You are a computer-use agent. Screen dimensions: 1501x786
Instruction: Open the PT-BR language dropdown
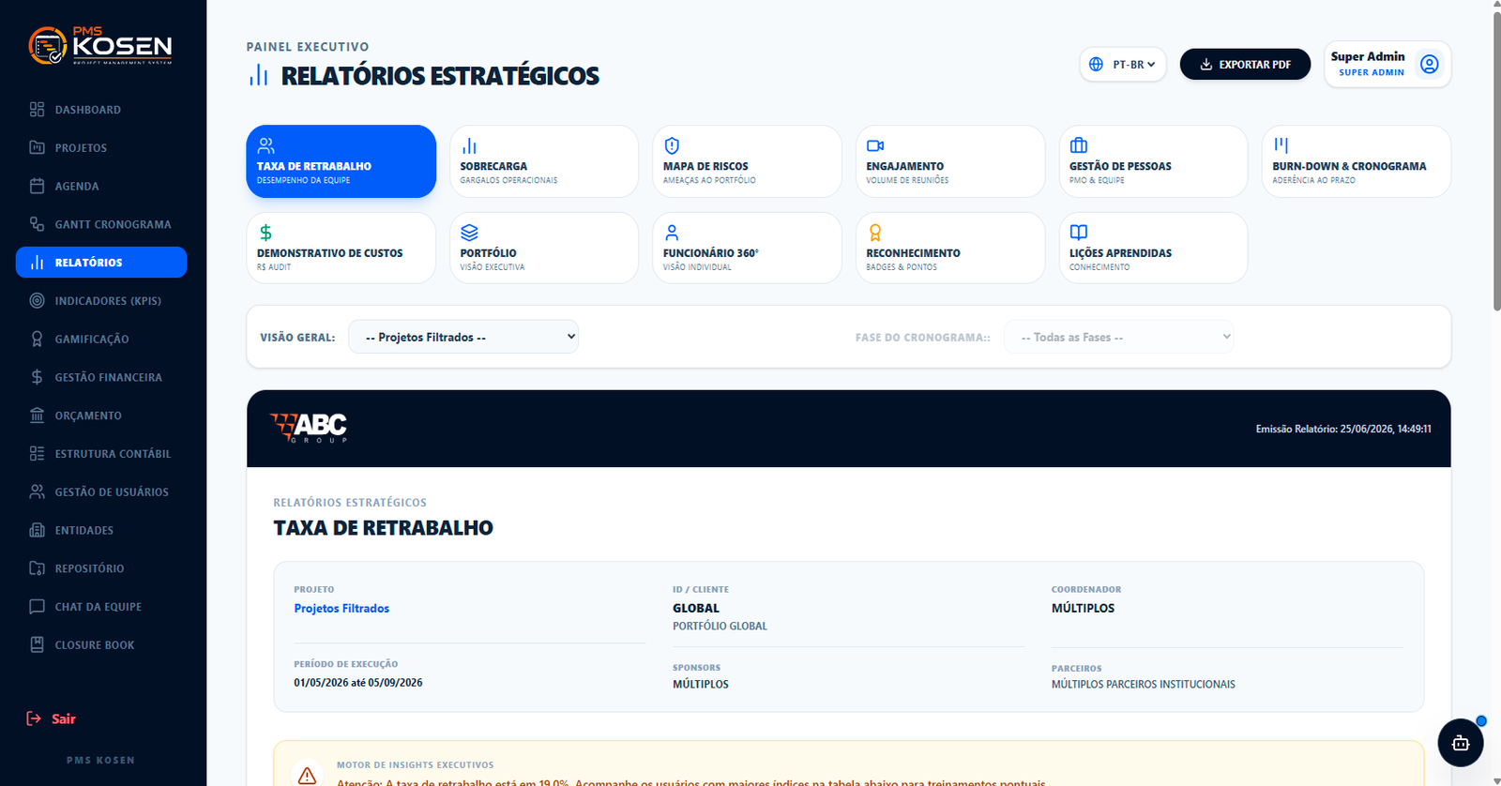pyautogui.click(x=1123, y=65)
